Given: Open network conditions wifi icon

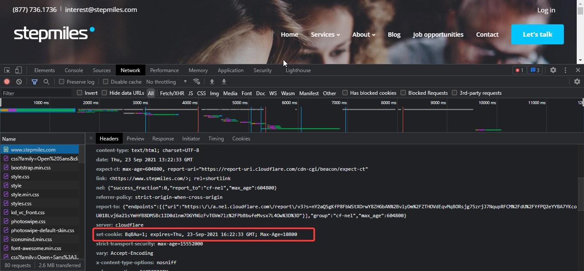Looking at the screenshot, I should (197, 82).
